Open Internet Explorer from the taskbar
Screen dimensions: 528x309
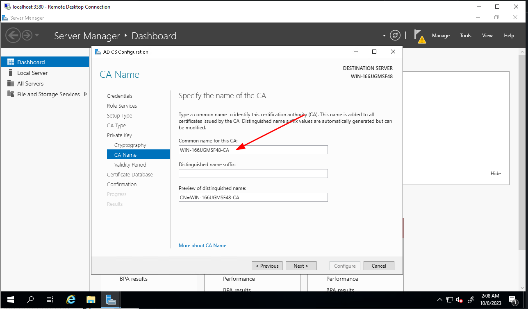(71, 299)
